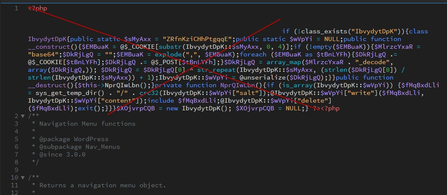
Task: Click the "*/" comment terminator on line 8
Action: pyautogui.click(x=36, y=162)
